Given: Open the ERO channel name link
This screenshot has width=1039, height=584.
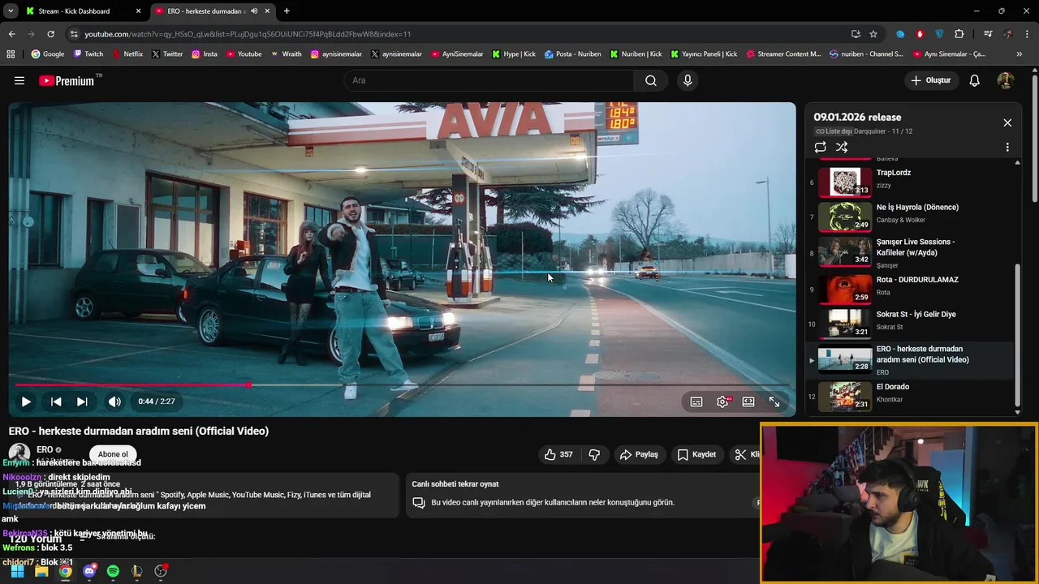Looking at the screenshot, I should (x=45, y=449).
